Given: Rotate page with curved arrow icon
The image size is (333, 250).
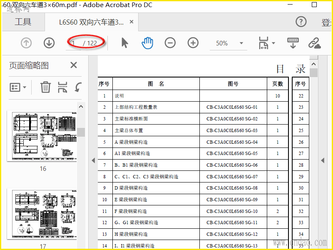Looking at the screenshot, I should pos(78,87).
